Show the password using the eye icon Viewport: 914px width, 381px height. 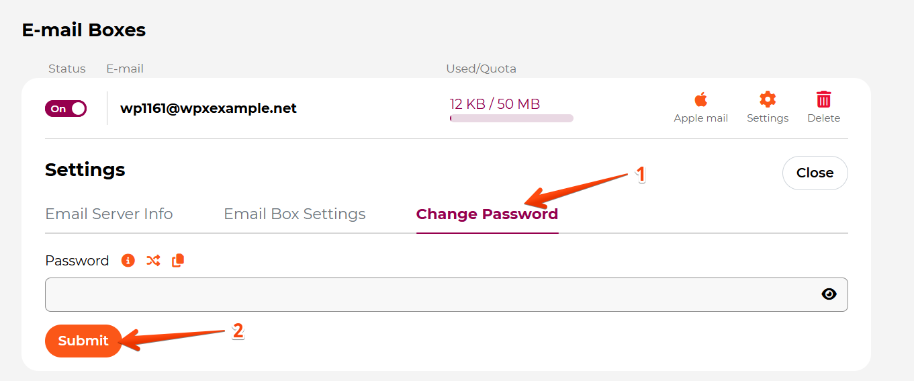829,294
